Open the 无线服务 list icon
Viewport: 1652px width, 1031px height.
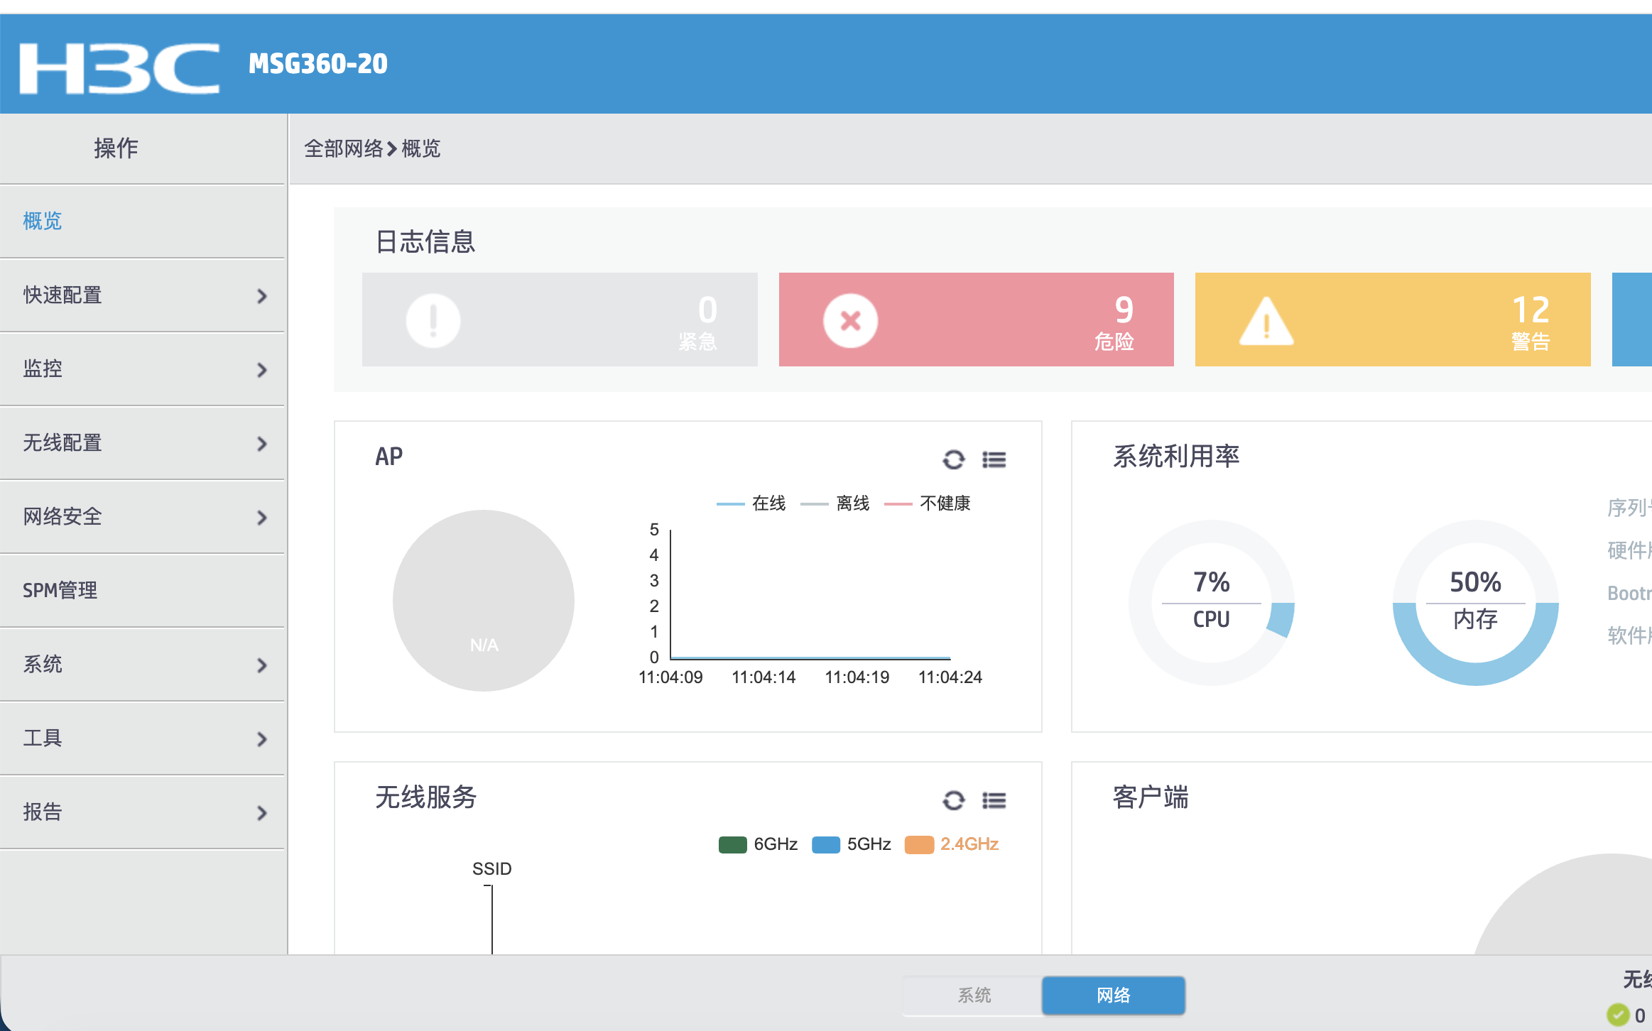[994, 800]
